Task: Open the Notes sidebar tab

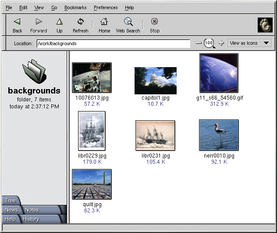Action: [x=32, y=210]
